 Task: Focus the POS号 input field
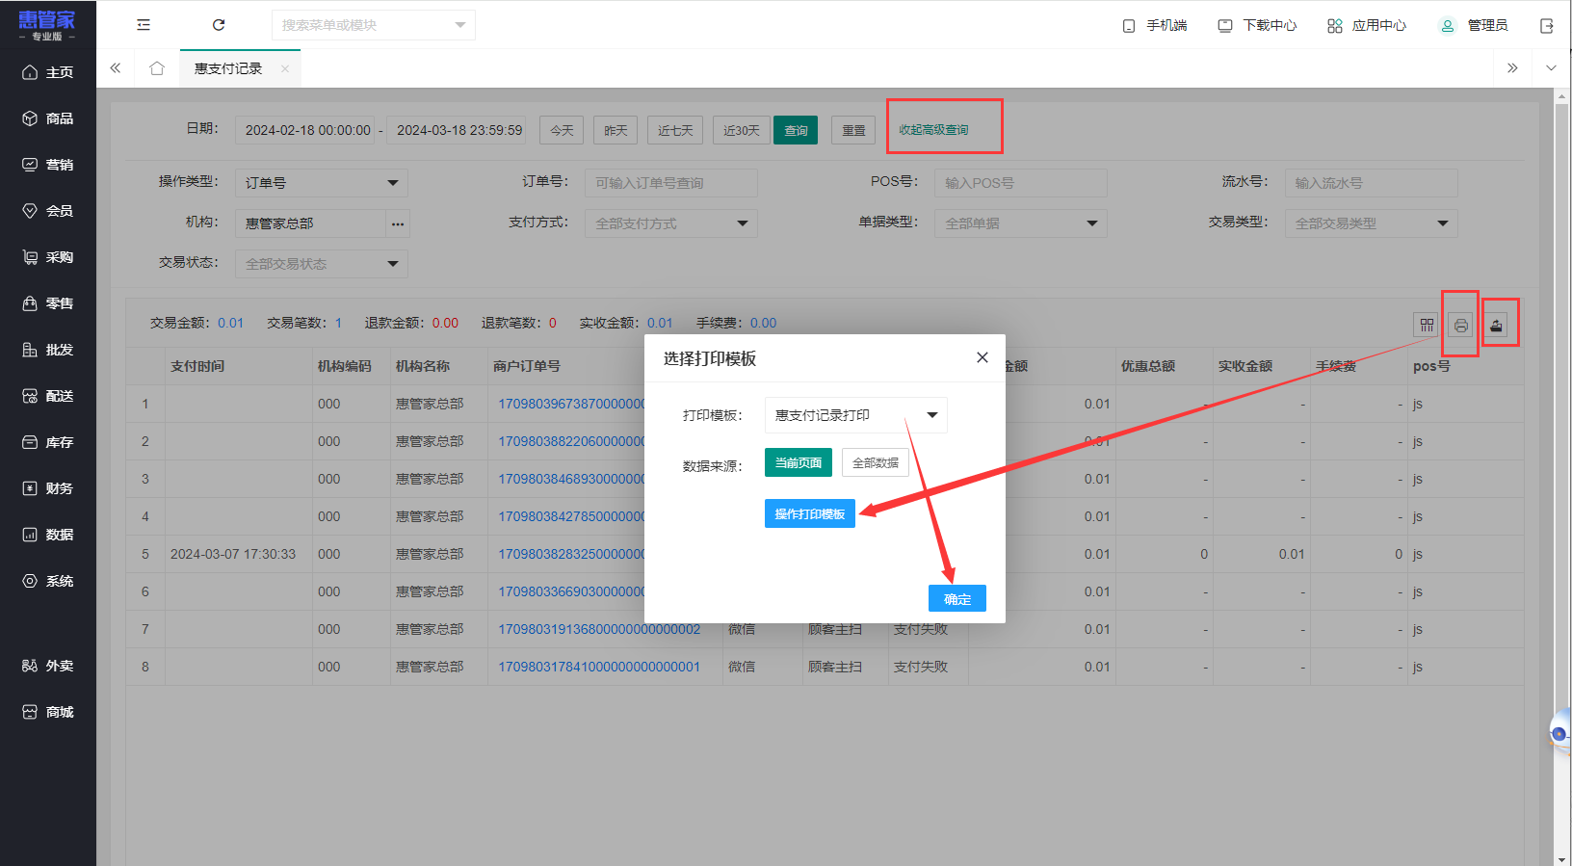click(1021, 183)
